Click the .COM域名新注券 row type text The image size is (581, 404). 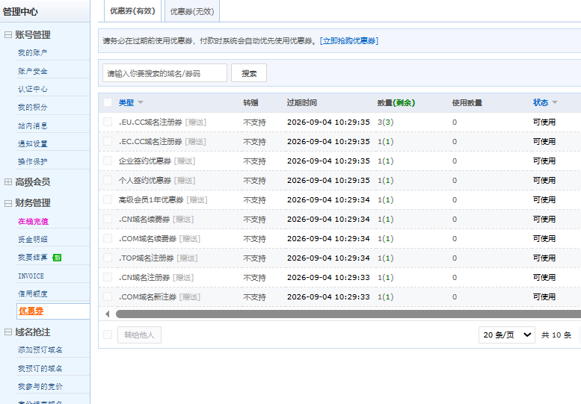pyautogui.click(x=147, y=297)
